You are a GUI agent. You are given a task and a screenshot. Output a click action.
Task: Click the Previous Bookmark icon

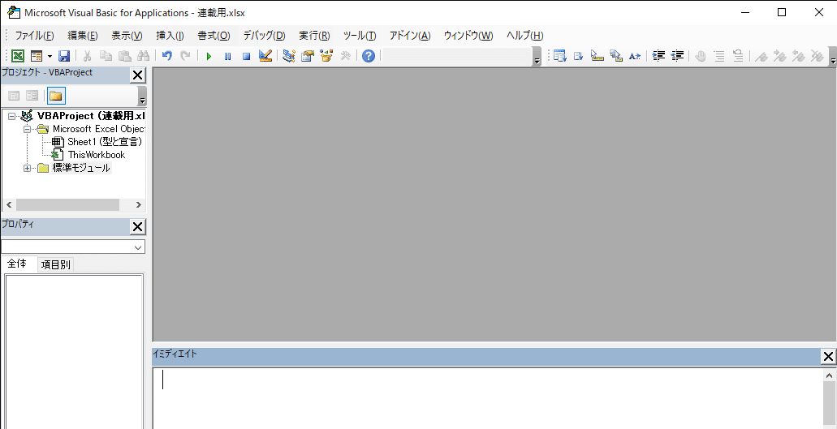[x=799, y=56]
